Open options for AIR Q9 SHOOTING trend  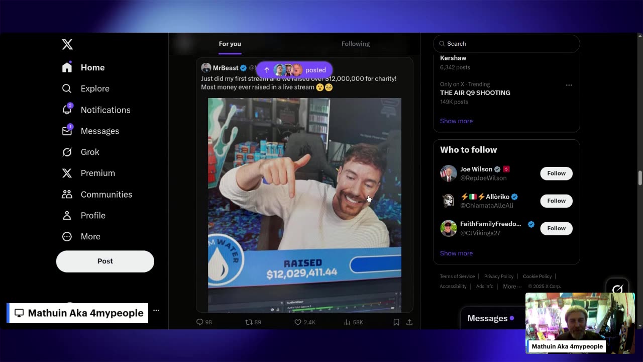569,85
